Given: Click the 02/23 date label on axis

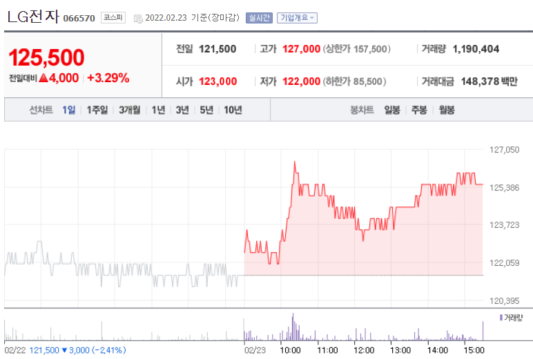Looking at the screenshot, I should coord(255,350).
